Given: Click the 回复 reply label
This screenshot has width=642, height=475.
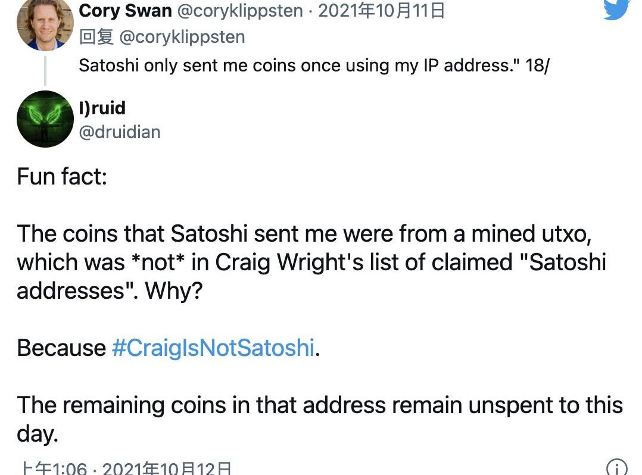Looking at the screenshot, I should (96, 37).
